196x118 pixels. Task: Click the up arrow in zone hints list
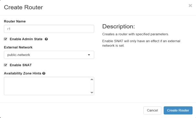tap(92, 79)
